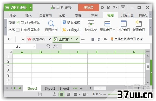
Task: Open the 开始 (Home) ribbon tab
Action: point(12,15)
